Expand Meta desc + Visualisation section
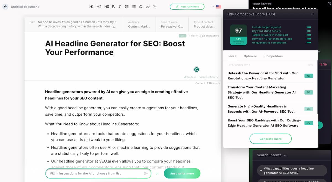 pyautogui.click(x=201, y=77)
